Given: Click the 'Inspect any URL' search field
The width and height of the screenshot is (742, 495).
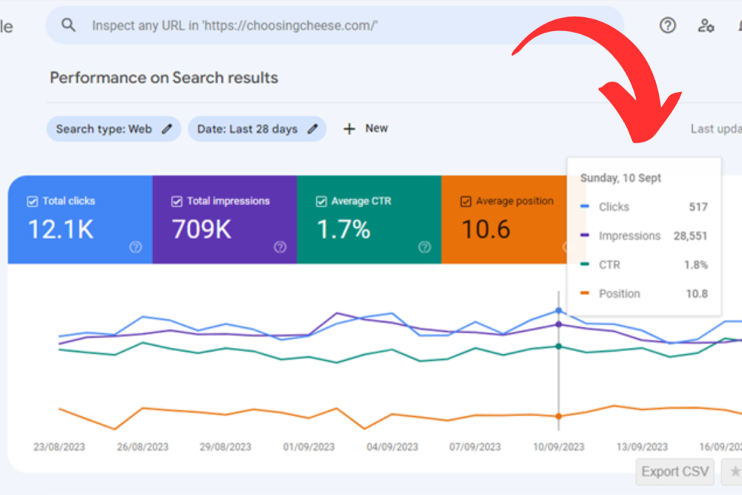Looking at the screenshot, I should (334, 25).
